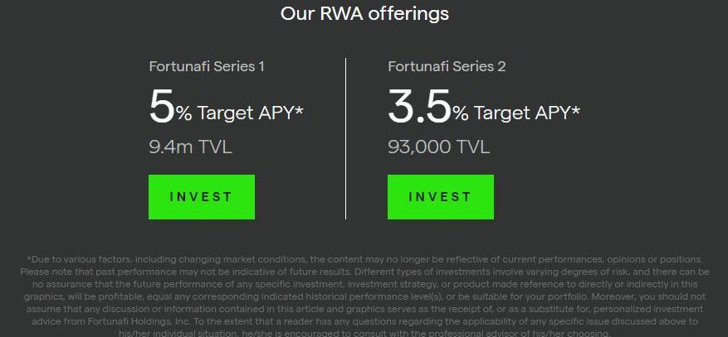Image resolution: width=728 pixels, height=337 pixels.
Task: Click the '93,000 TVL' value
Action: click(438, 147)
